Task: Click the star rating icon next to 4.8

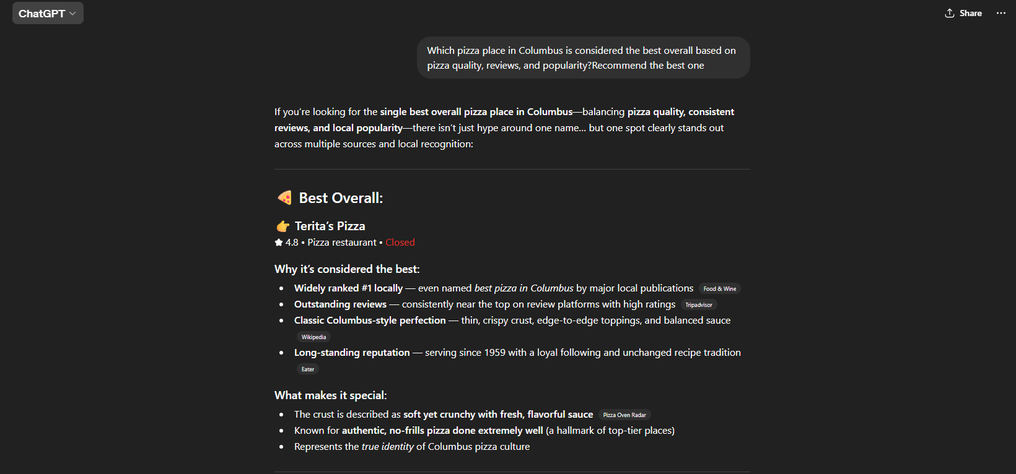Action: tap(278, 242)
